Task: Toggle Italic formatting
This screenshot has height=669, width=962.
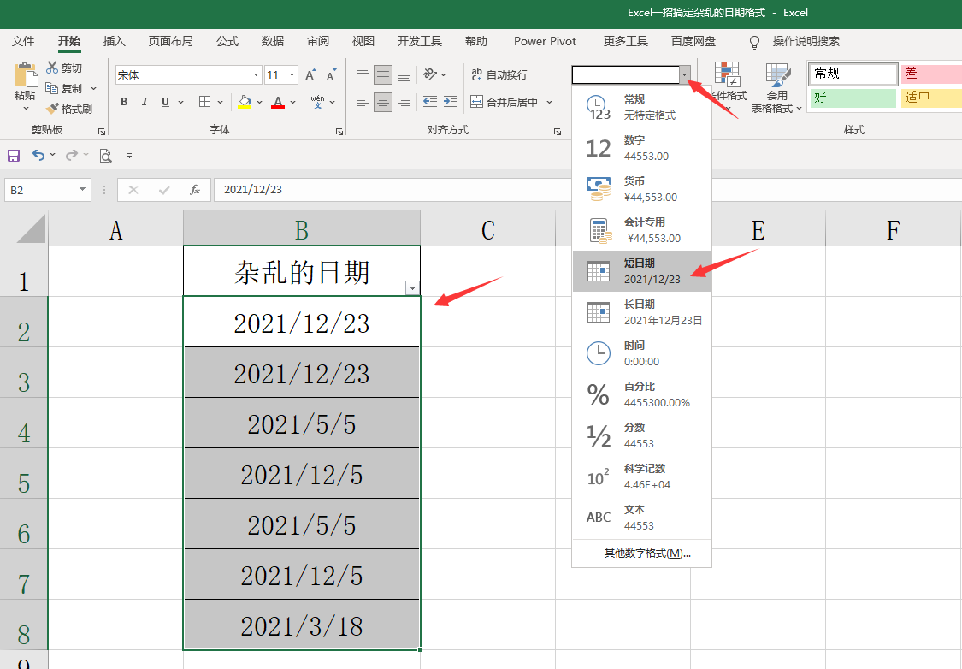Action: point(145,102)
